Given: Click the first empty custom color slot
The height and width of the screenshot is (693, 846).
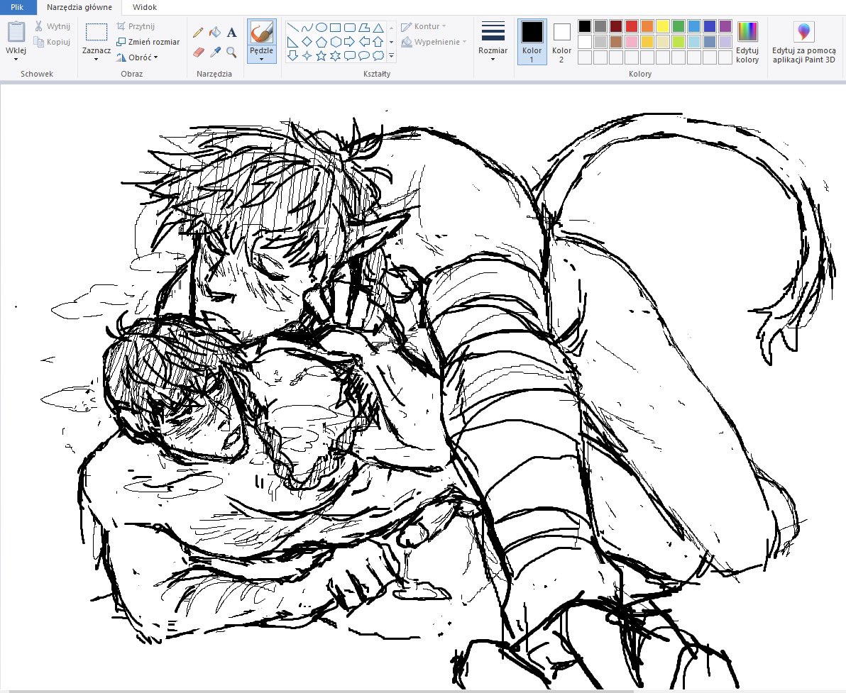Looking at the screenshot, I should tap(585, 57).
